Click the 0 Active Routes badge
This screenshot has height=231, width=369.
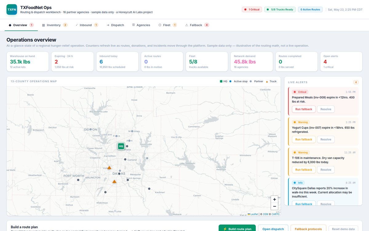point(310,10)
